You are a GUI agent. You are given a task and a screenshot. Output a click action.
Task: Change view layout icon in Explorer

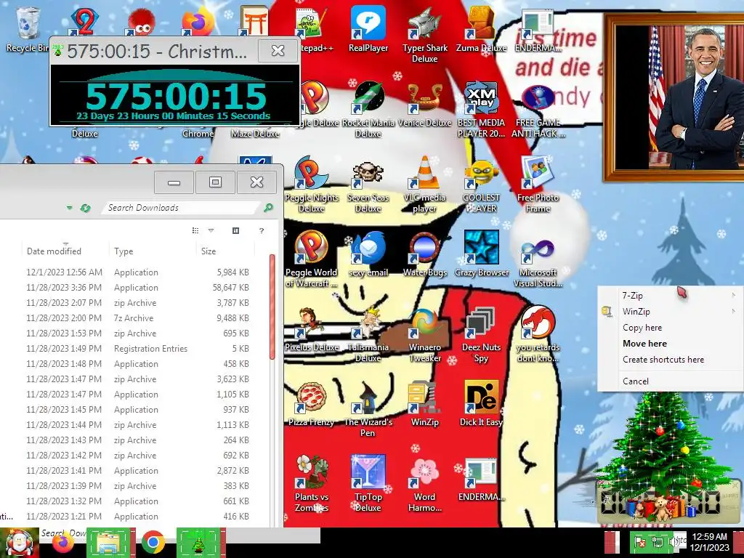195,230
